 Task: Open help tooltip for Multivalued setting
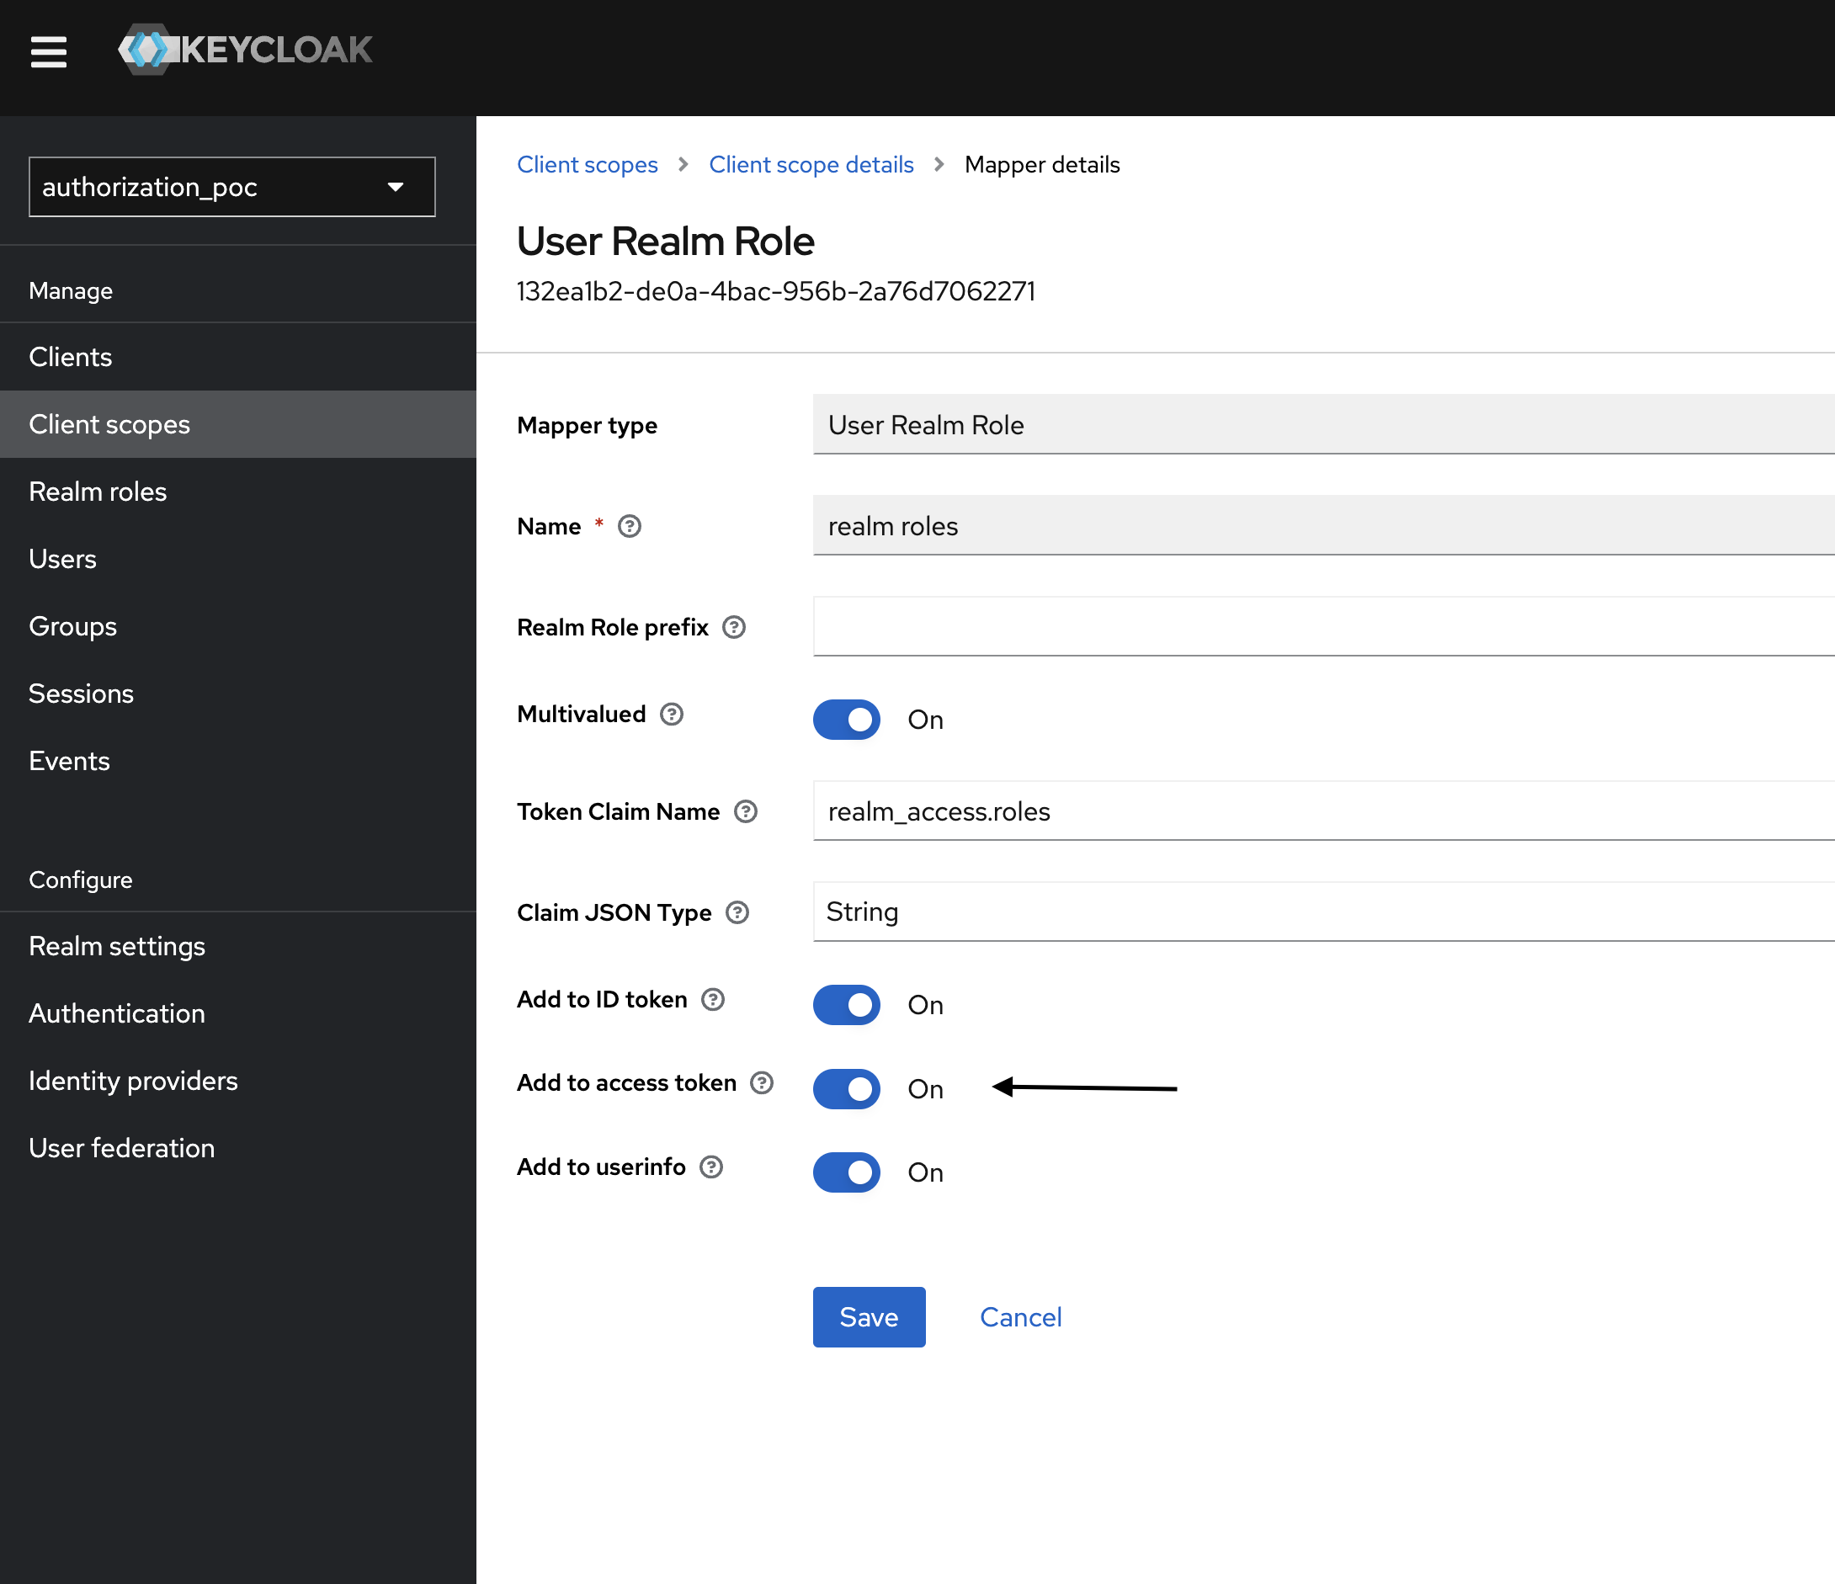[672, 715]
